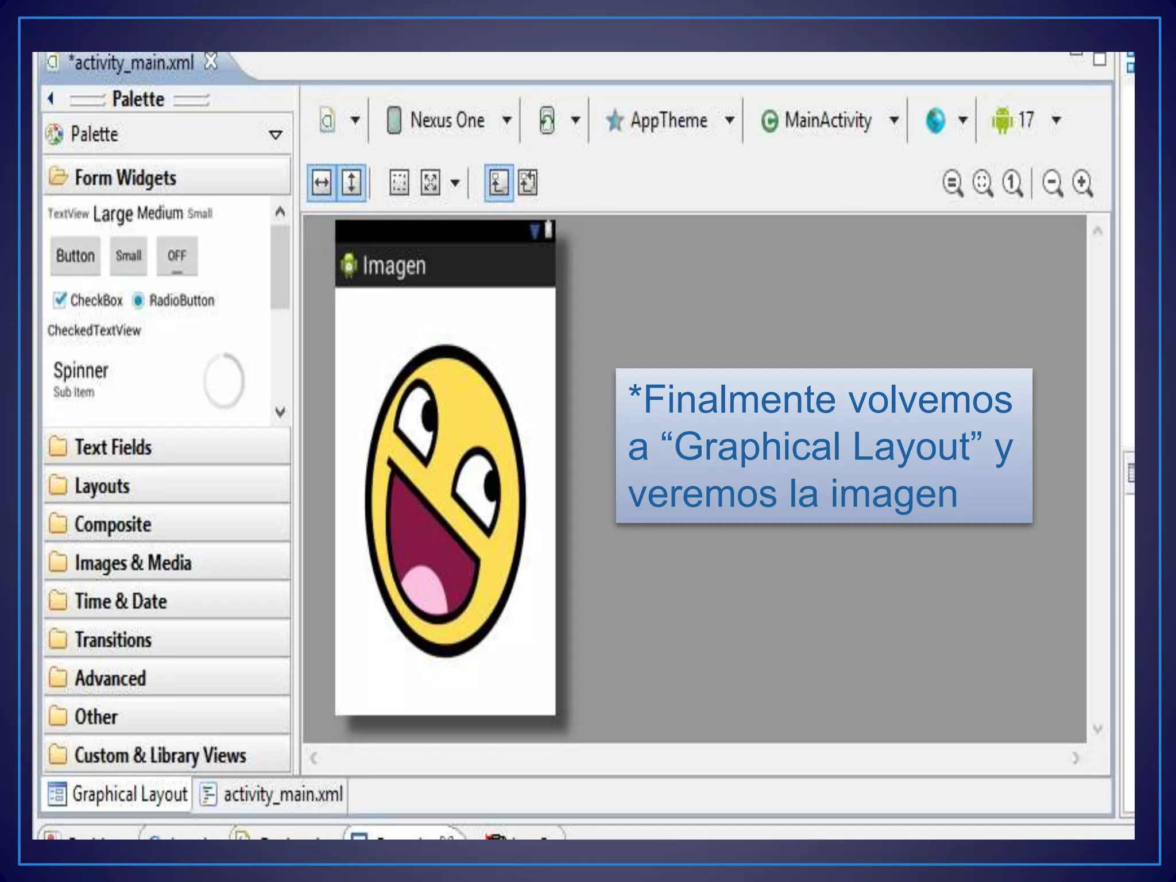Viewport: 1176px width, 882px height.
Task: Open the Composite palette folder
Action: [x=168, y=524]
